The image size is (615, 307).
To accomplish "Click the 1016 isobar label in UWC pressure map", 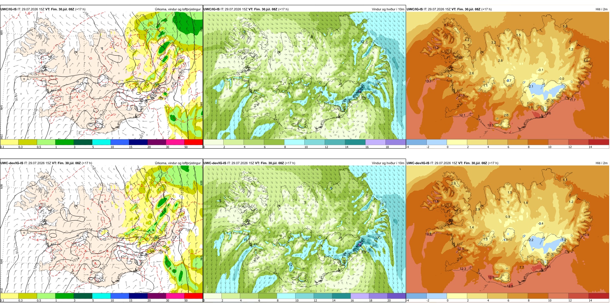I will [88, 75].
